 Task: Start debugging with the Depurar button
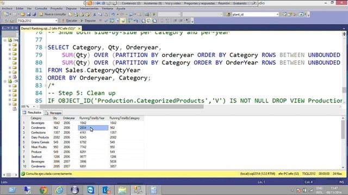[x=88, y=21]
